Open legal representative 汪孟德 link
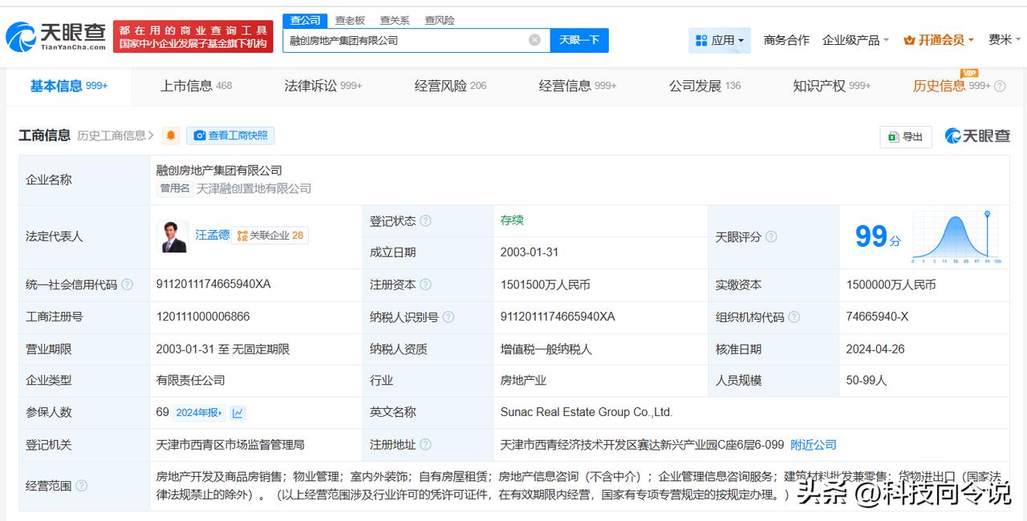Viewport: 1027px width, 521px height. [x=213, y=235]
